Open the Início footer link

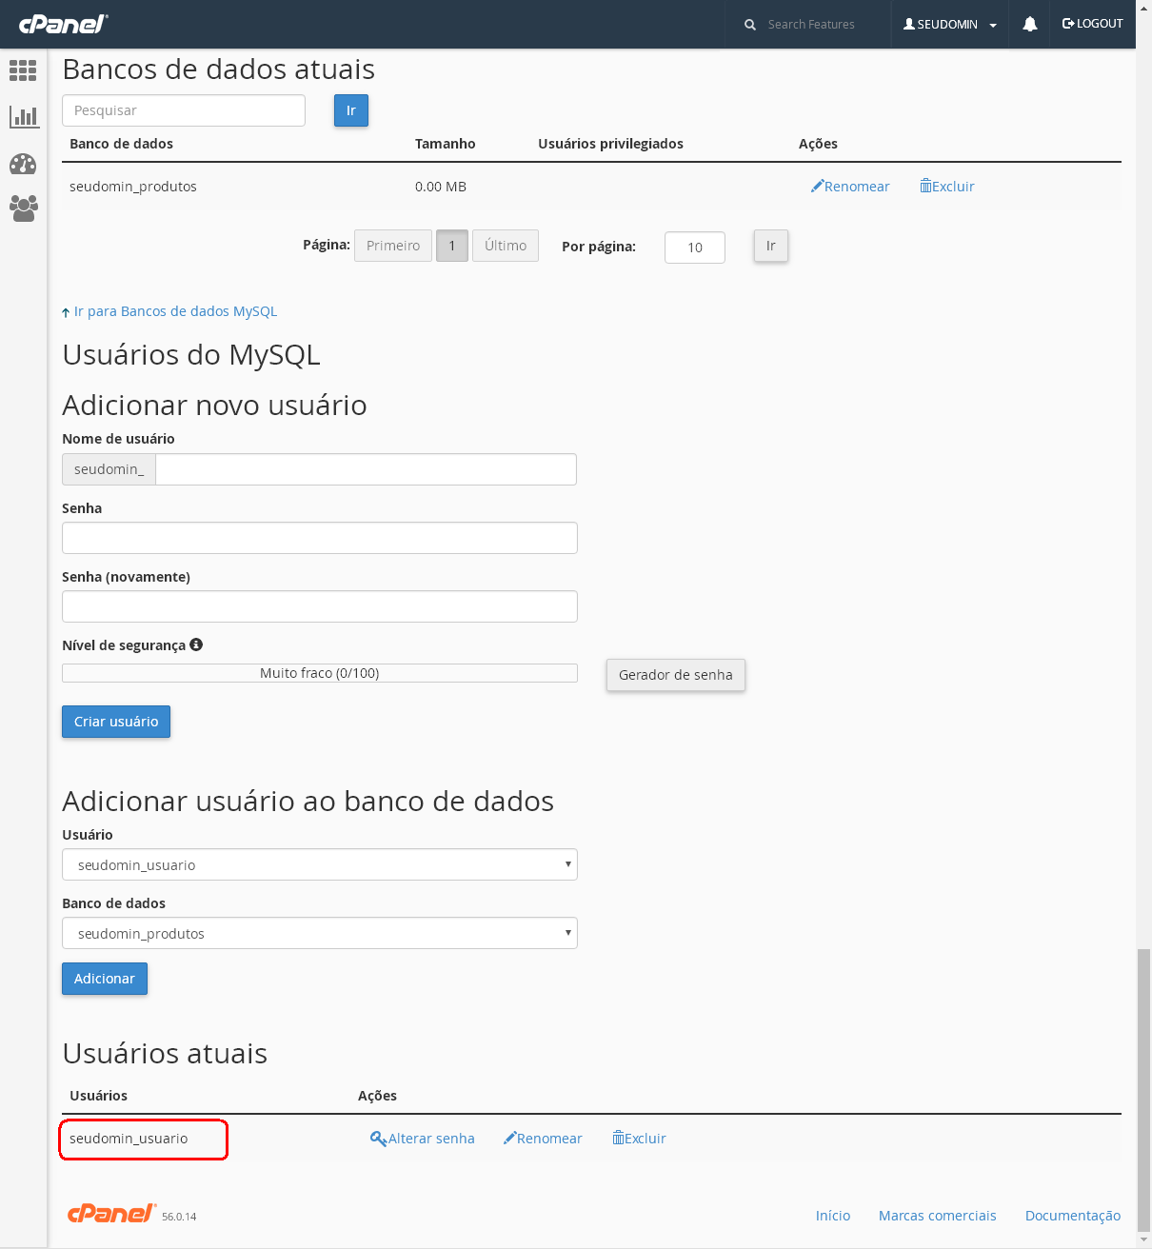833,1216
